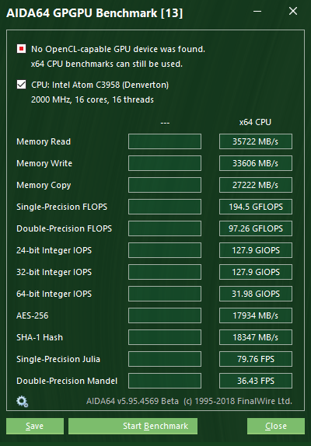
Task: Click the Memory Copy 27222 MB/s result
Action: coord(256,185)
